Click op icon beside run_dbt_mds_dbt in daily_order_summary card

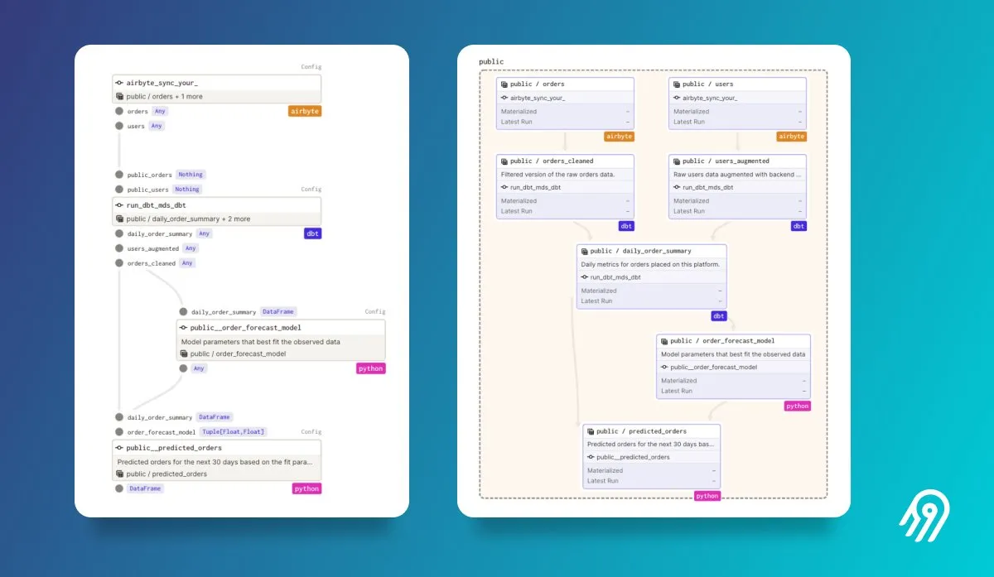[585, 277]
